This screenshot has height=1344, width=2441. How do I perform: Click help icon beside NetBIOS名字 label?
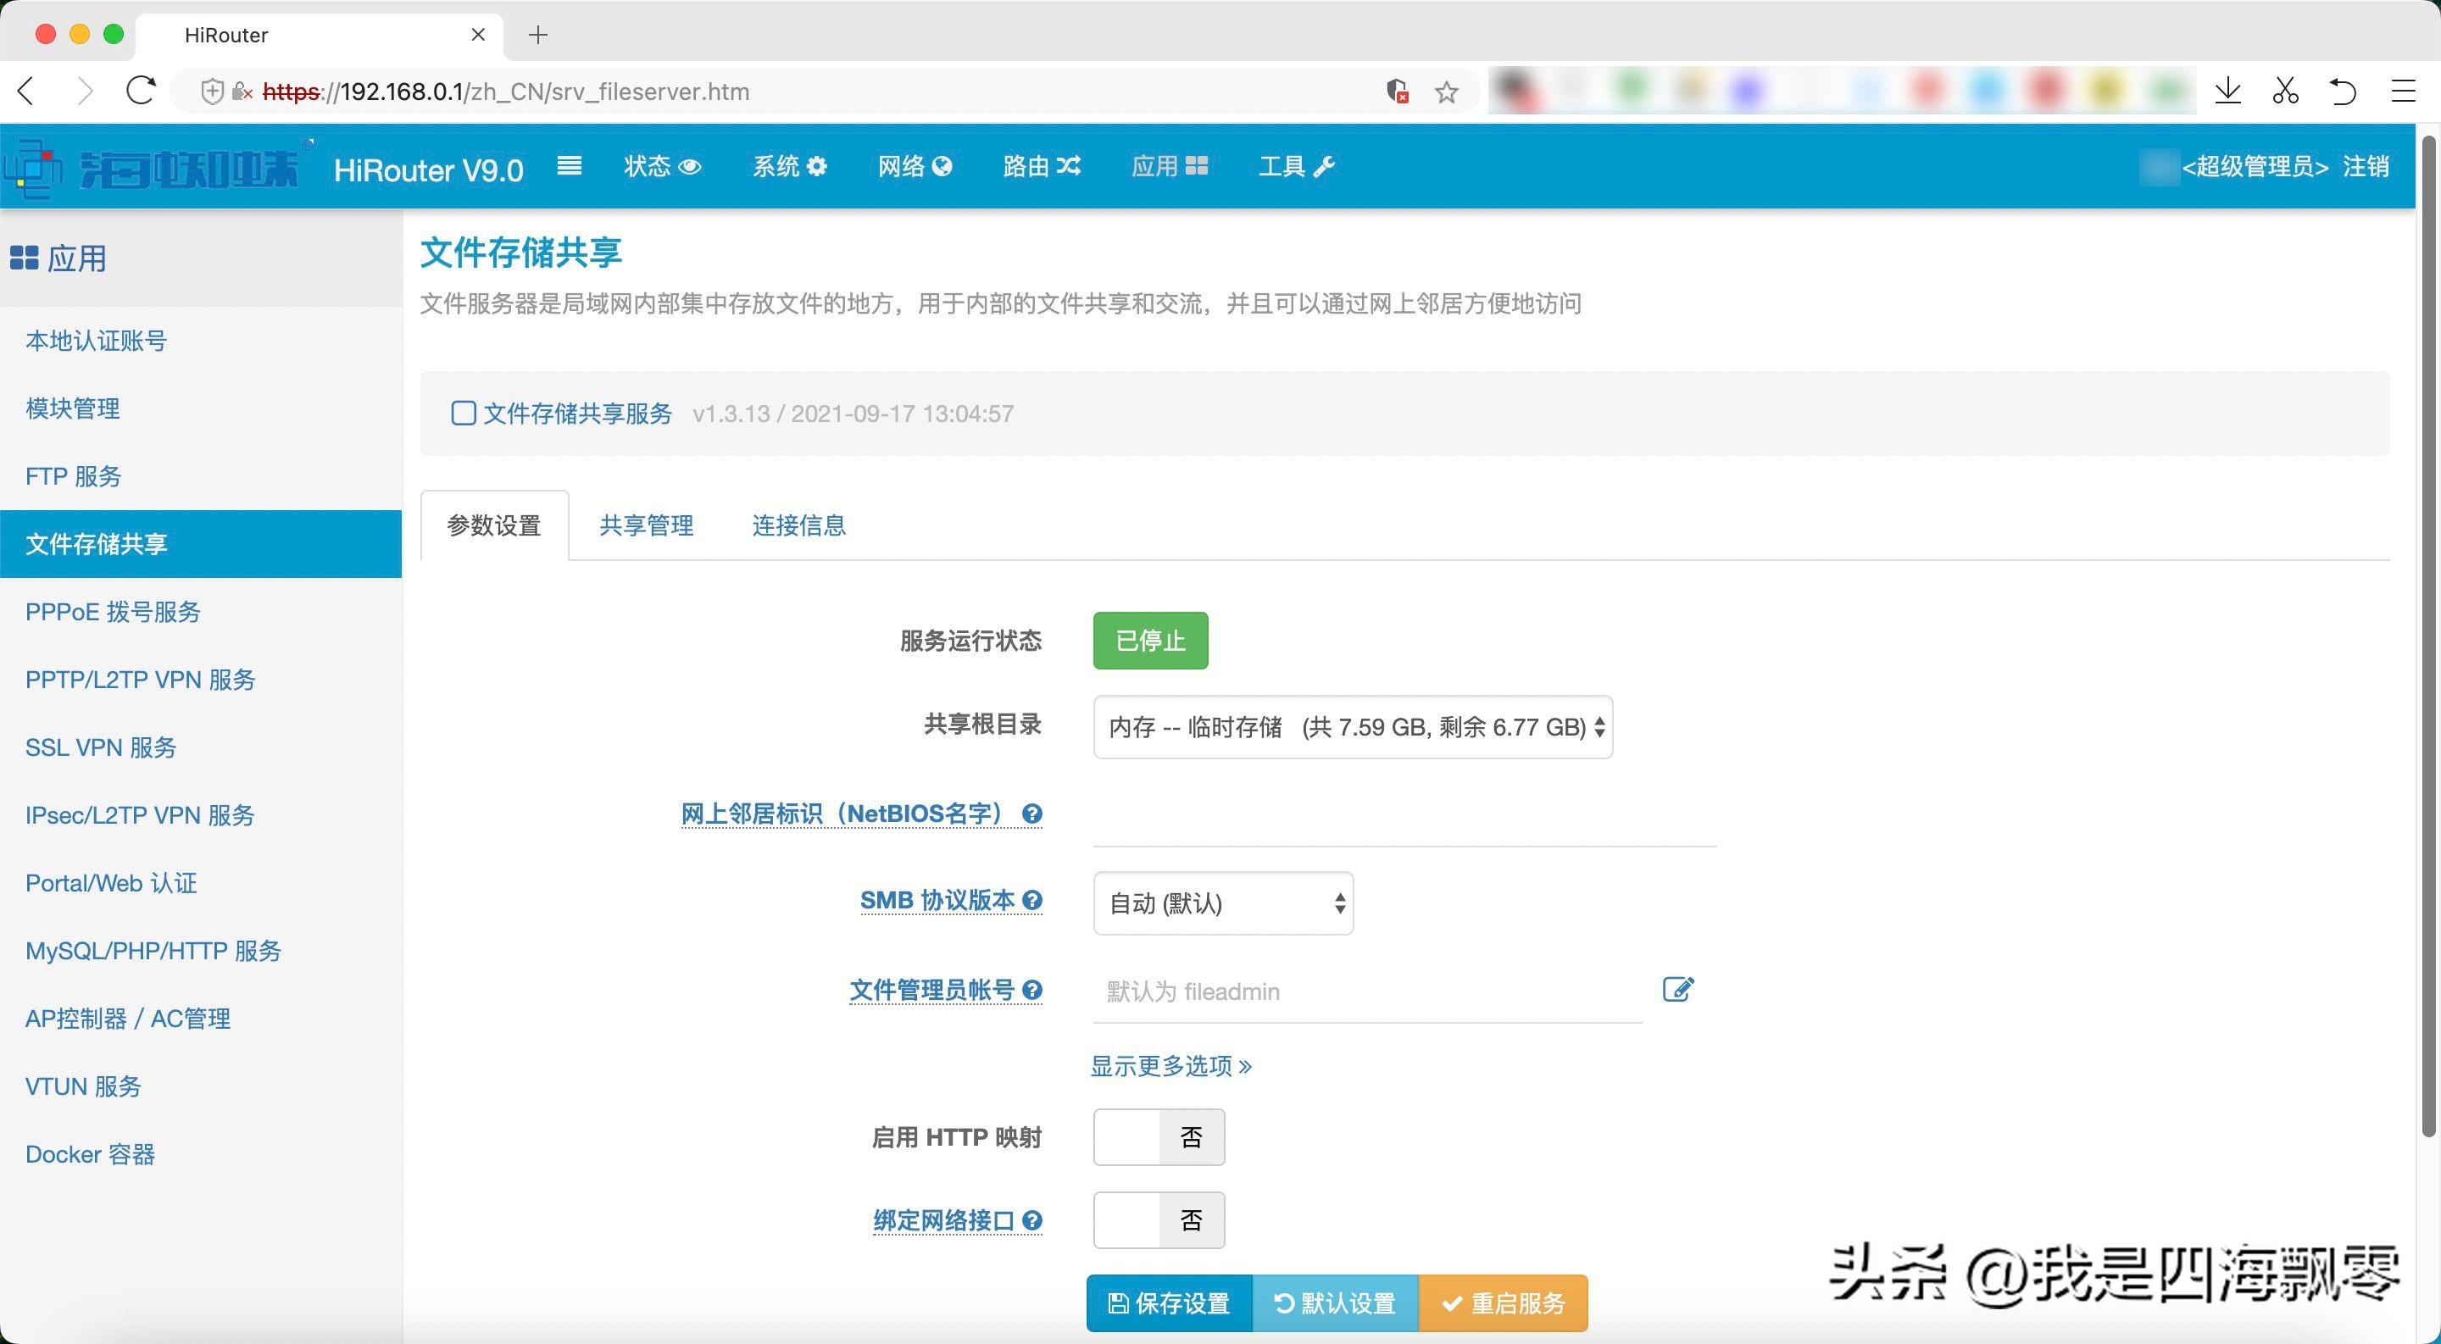[x=1033, y=814]
